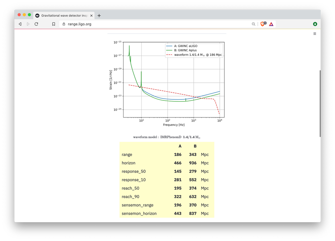
Task: Click horizon value 466
Action: (x=178, y=163)
